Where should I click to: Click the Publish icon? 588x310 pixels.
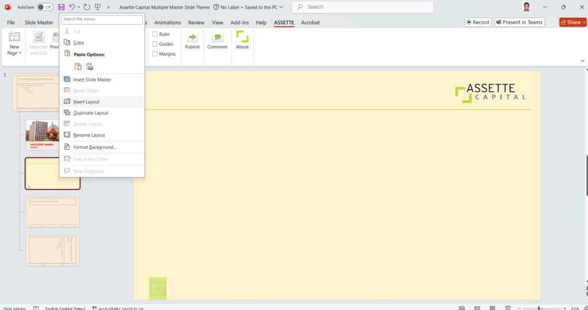[x=192, y=37]
